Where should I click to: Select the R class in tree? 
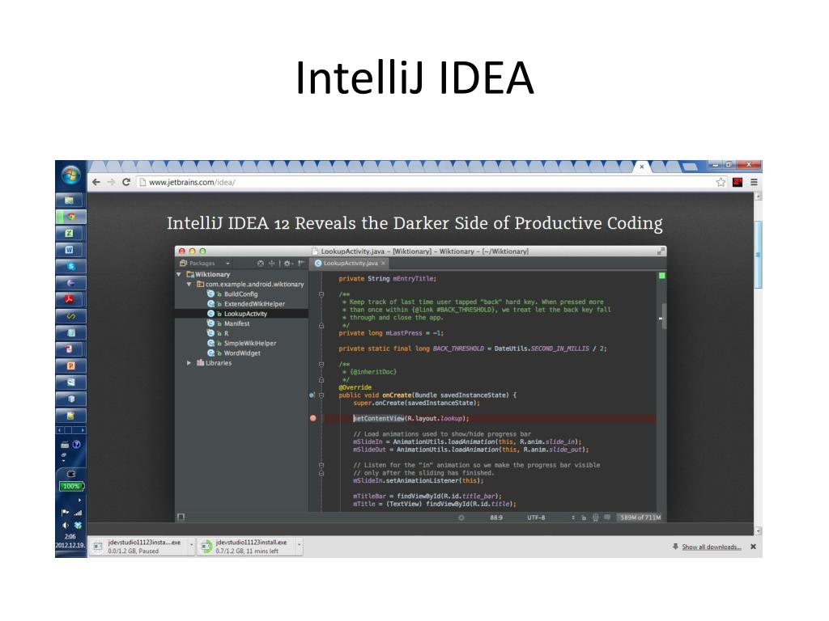(x=226, y=334)
